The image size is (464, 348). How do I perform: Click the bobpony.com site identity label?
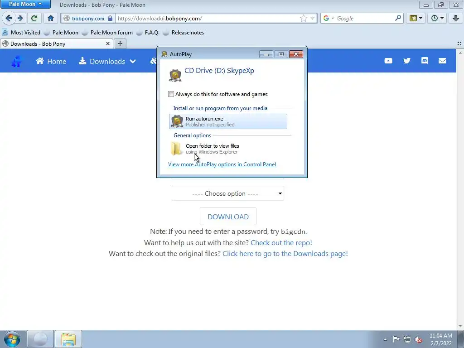point(88,18)
